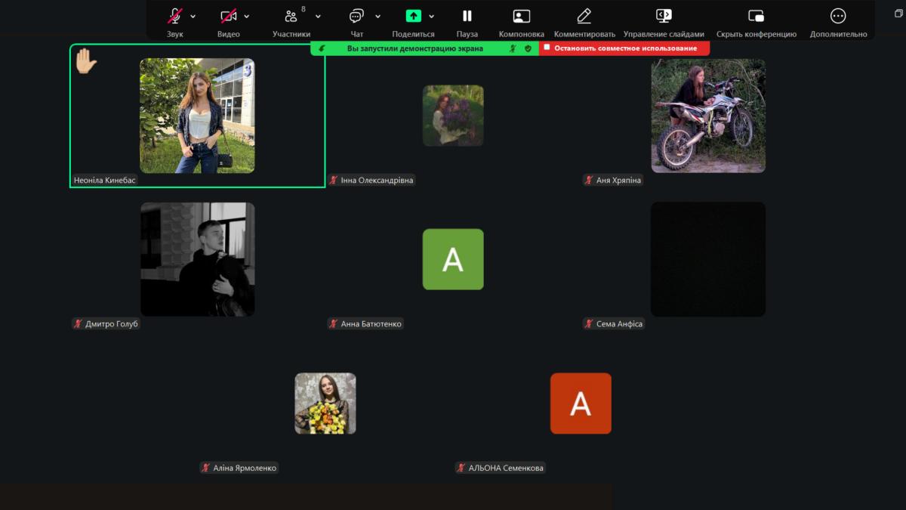Expand the share options arrow beside Поделиться
906x510 pixels.
click(432, 16)
